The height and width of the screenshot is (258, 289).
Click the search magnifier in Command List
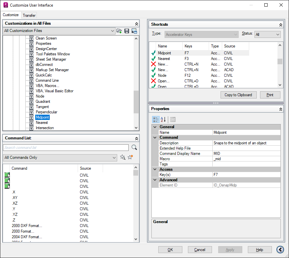click(134, 147)
